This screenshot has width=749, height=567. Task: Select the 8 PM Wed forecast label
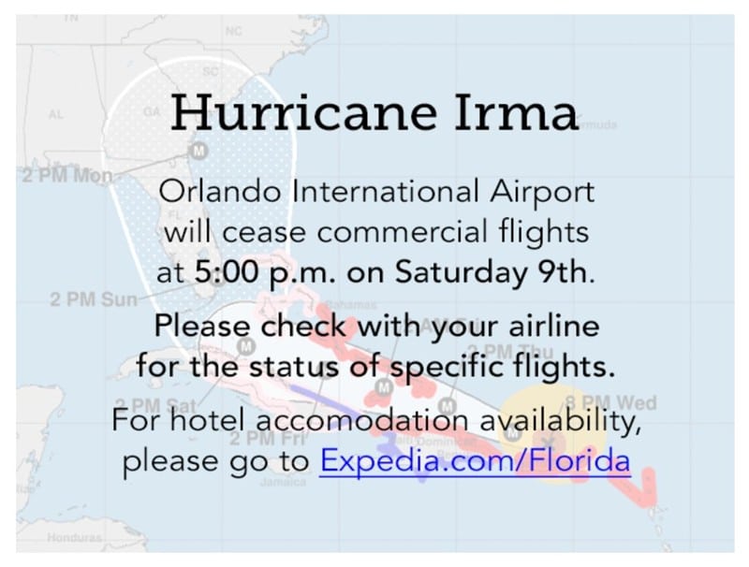[x=611, y=403]
